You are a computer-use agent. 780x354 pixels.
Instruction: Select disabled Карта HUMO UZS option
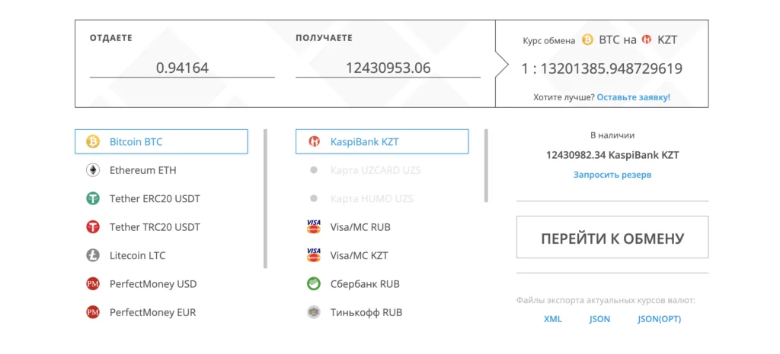point(382,199)
